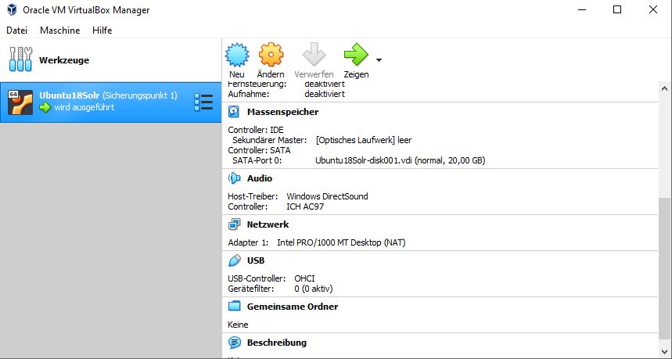The height and width of the screenshot is (359, 672).
Task: Click the green running-state arrow under Ubuntu18Solr
Action: pos(45,107)
